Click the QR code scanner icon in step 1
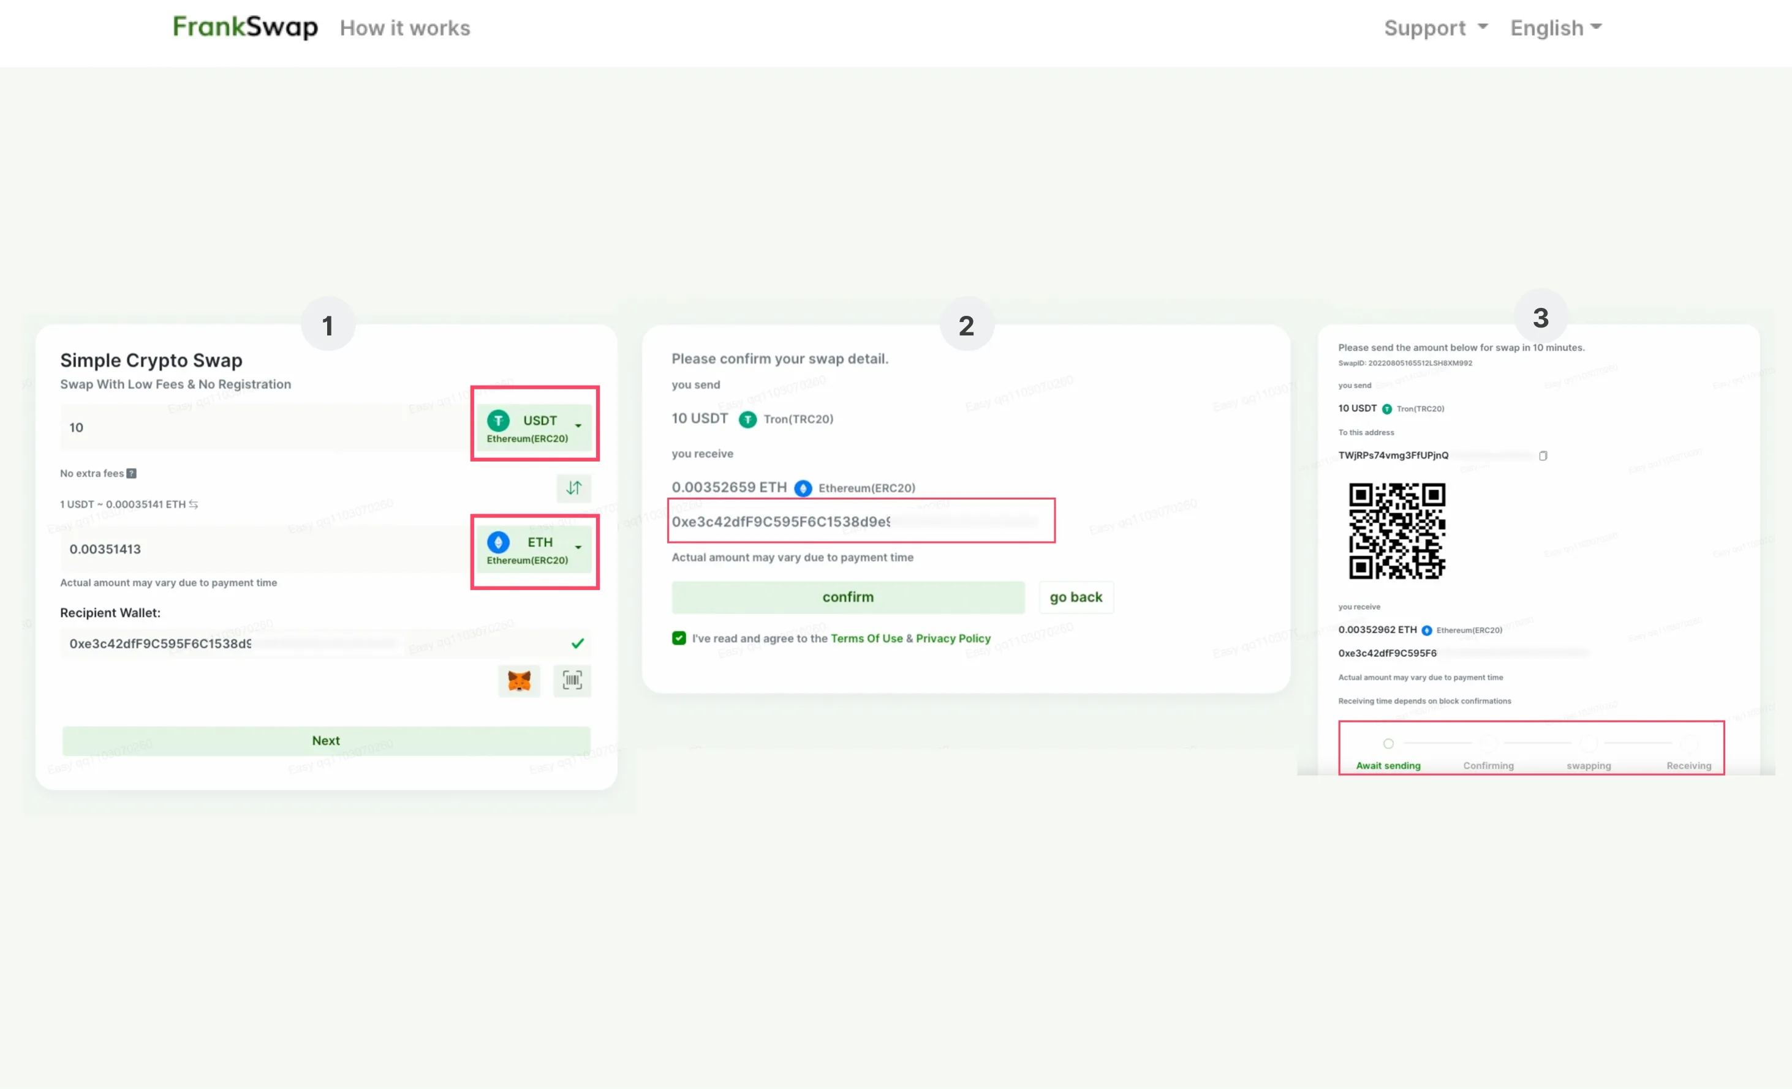 point(573,679)
